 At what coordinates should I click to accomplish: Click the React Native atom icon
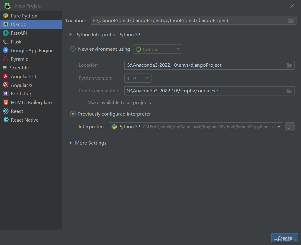pyautogui.click(x=6, y=120)
